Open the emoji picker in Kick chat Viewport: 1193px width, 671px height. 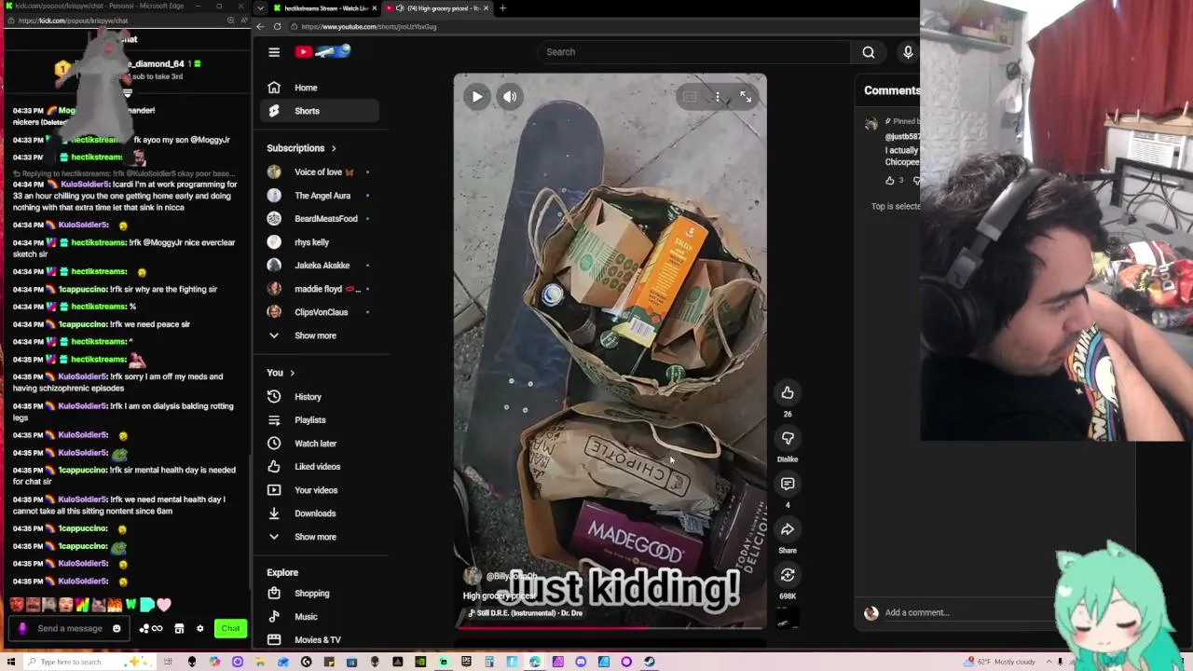[x=117, y=629]
